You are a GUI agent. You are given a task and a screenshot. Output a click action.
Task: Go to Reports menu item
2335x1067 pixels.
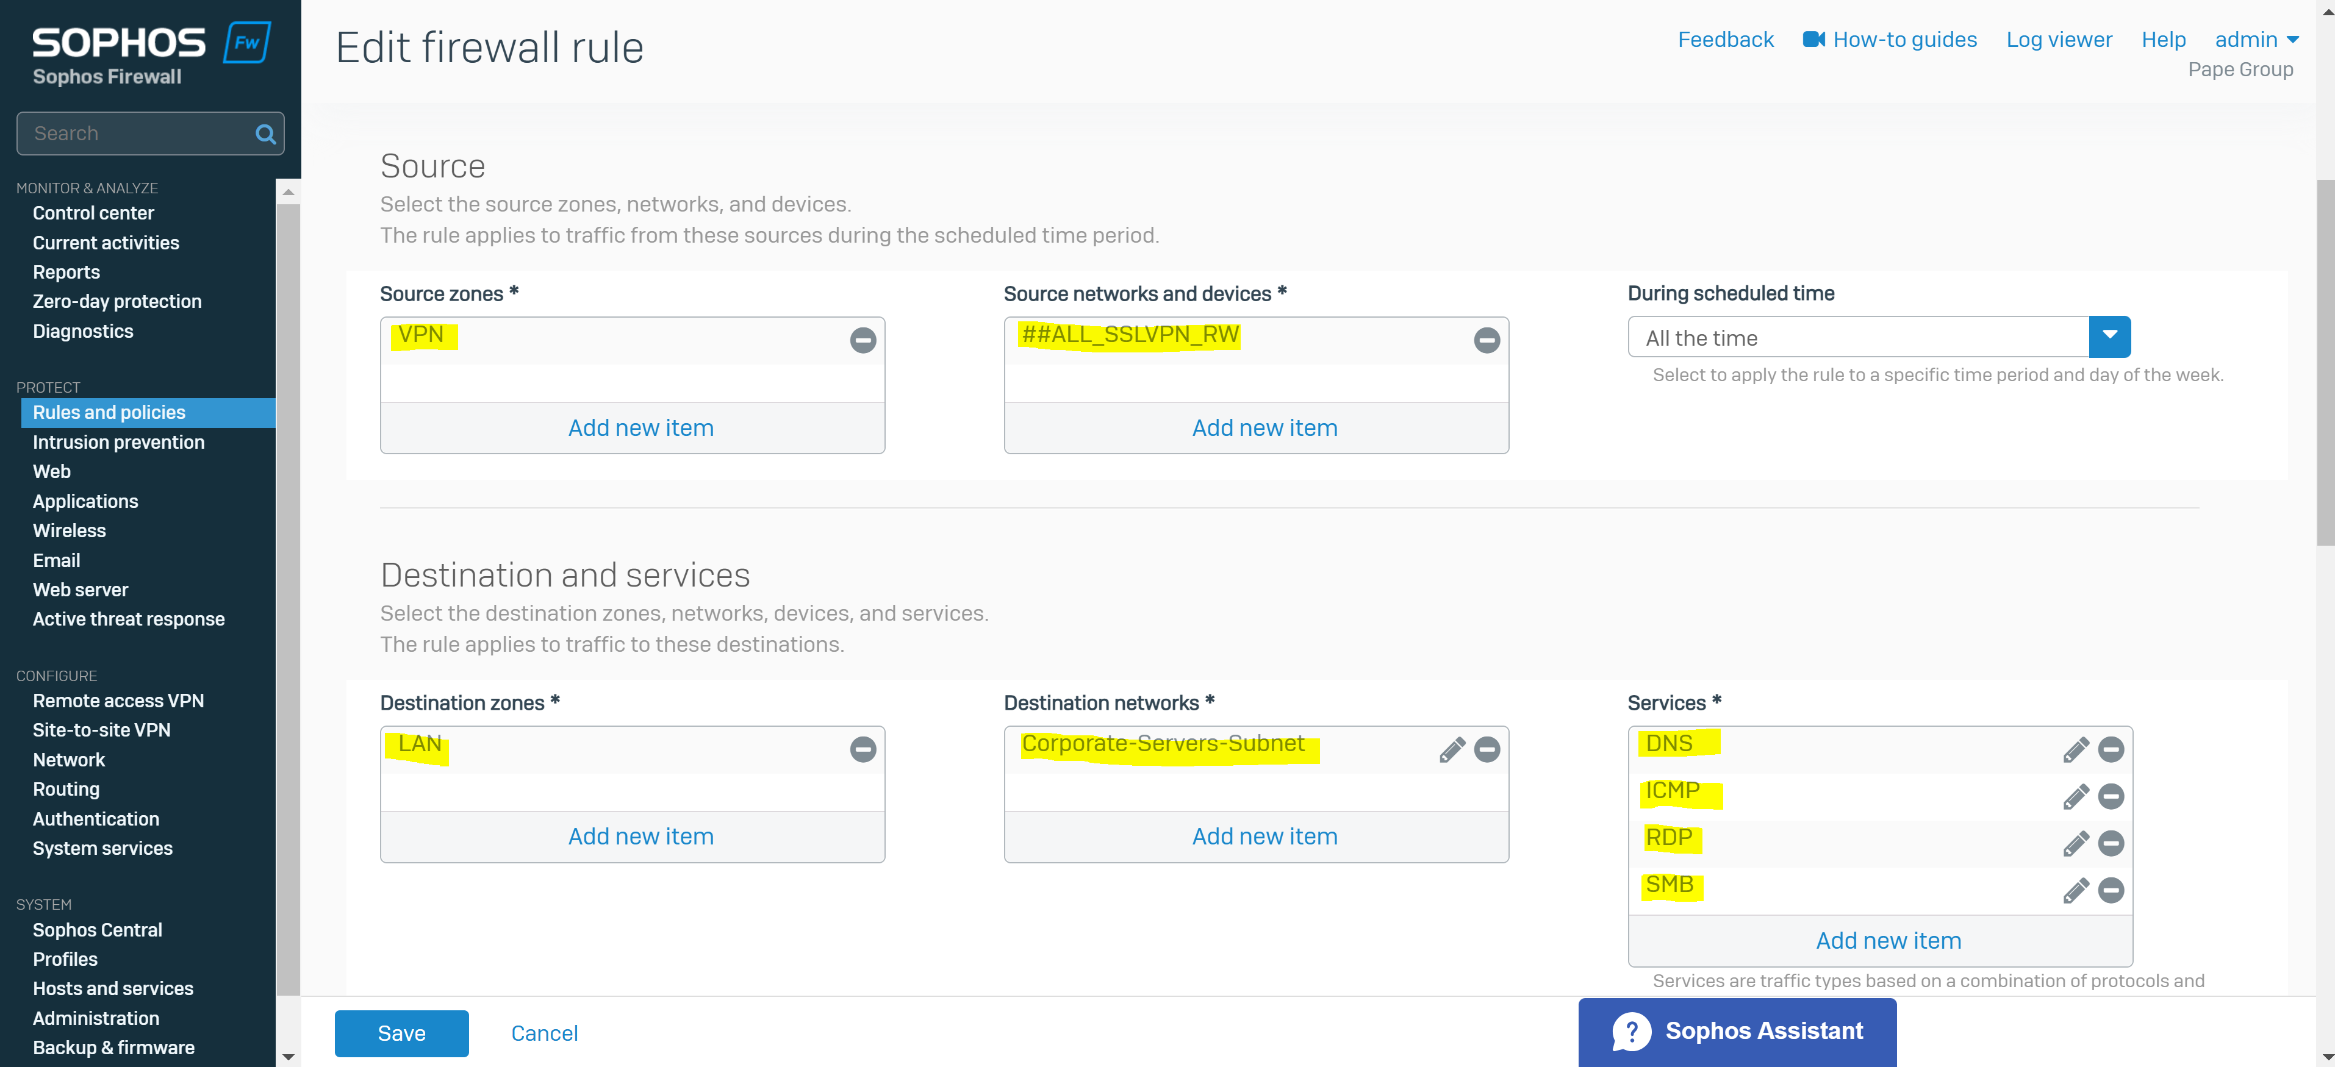pyautogui.click(x=66, y=272)
